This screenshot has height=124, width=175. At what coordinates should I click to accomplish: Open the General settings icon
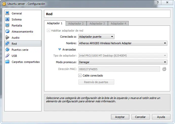(7, 13)
